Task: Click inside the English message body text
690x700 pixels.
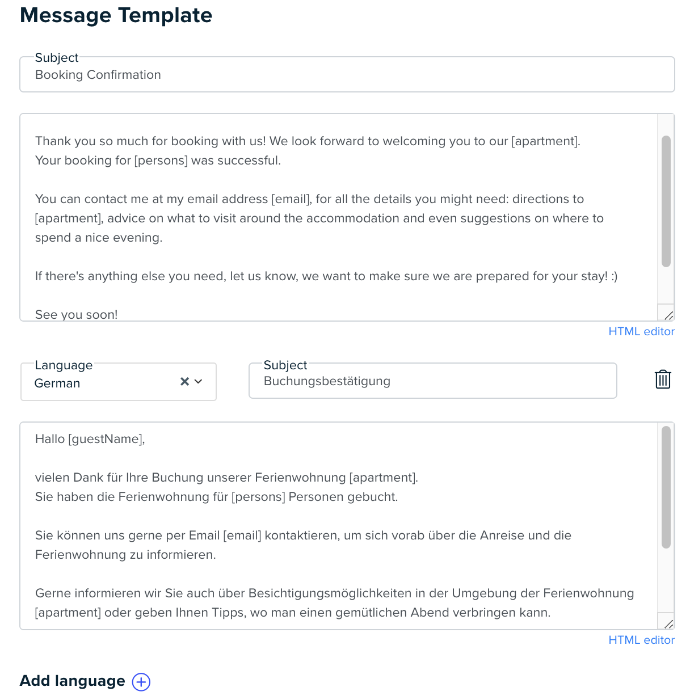Action: (x=339, y=217)
